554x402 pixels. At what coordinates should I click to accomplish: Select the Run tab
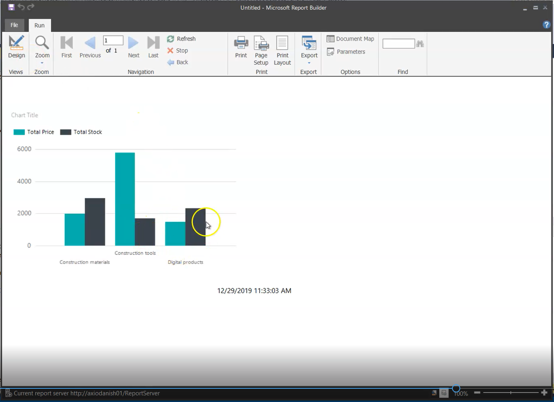coord(39,25)
